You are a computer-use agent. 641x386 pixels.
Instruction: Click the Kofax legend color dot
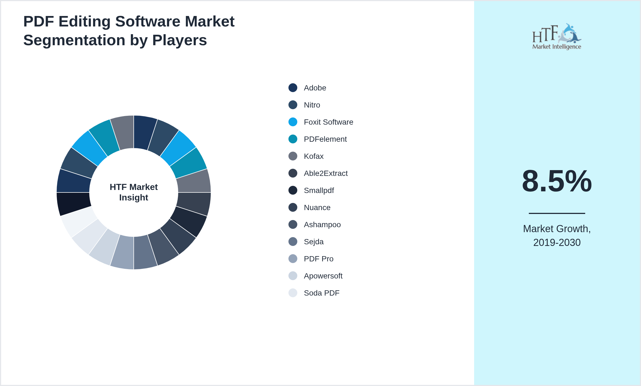pos(293,156)
